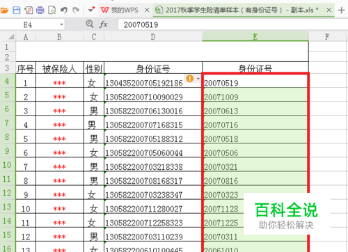Select column D header
This screenshot has height=252, width=348.
[153, 37]
